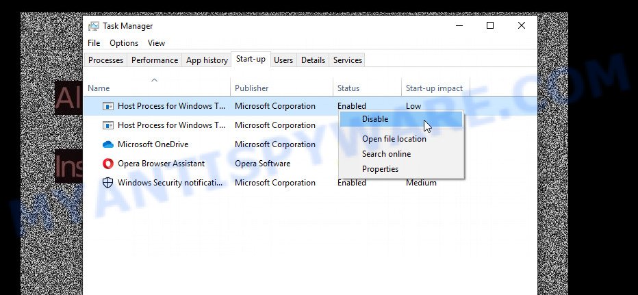Click the Low start-up impact value
This screenshot has width=638, height=295.
coord(413,106)
